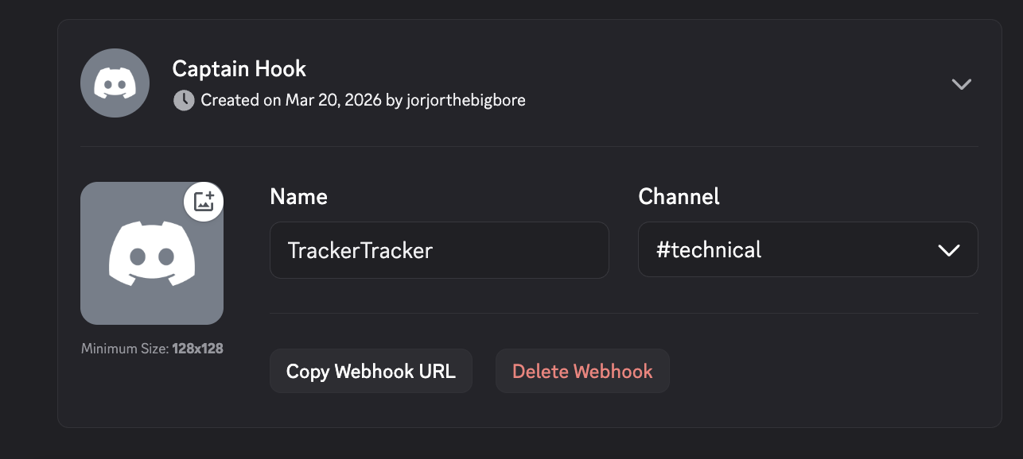
Task: Click the Captain Hook title
Action: pos(239,69)
